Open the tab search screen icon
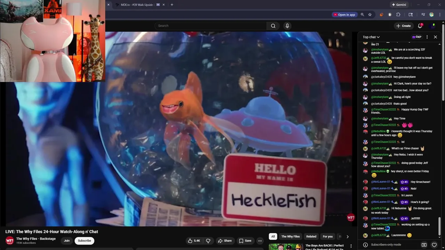 click(x=411, y=15)
